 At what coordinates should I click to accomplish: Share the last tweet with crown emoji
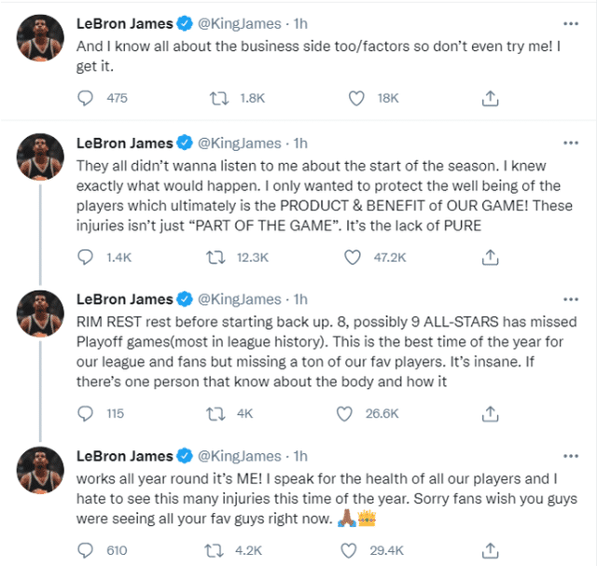(490, 550)
